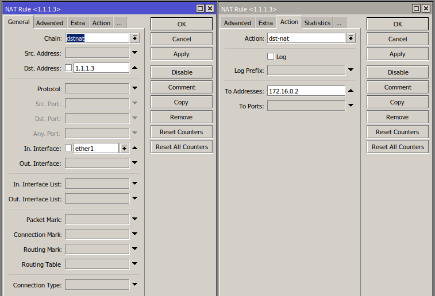Collapse the In. Interface field arrow
The image size is (435, 296).
tap(135, 148)
